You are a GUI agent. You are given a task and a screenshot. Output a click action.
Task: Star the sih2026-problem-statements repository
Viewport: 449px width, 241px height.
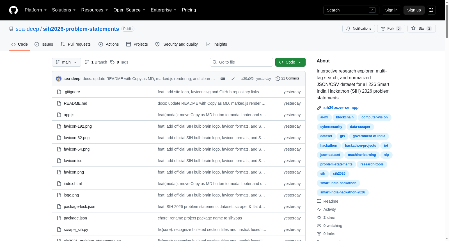click(421, 29)
